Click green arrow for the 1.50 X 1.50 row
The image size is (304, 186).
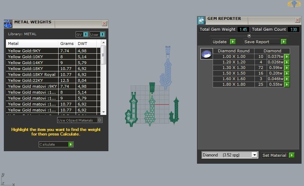287,73
